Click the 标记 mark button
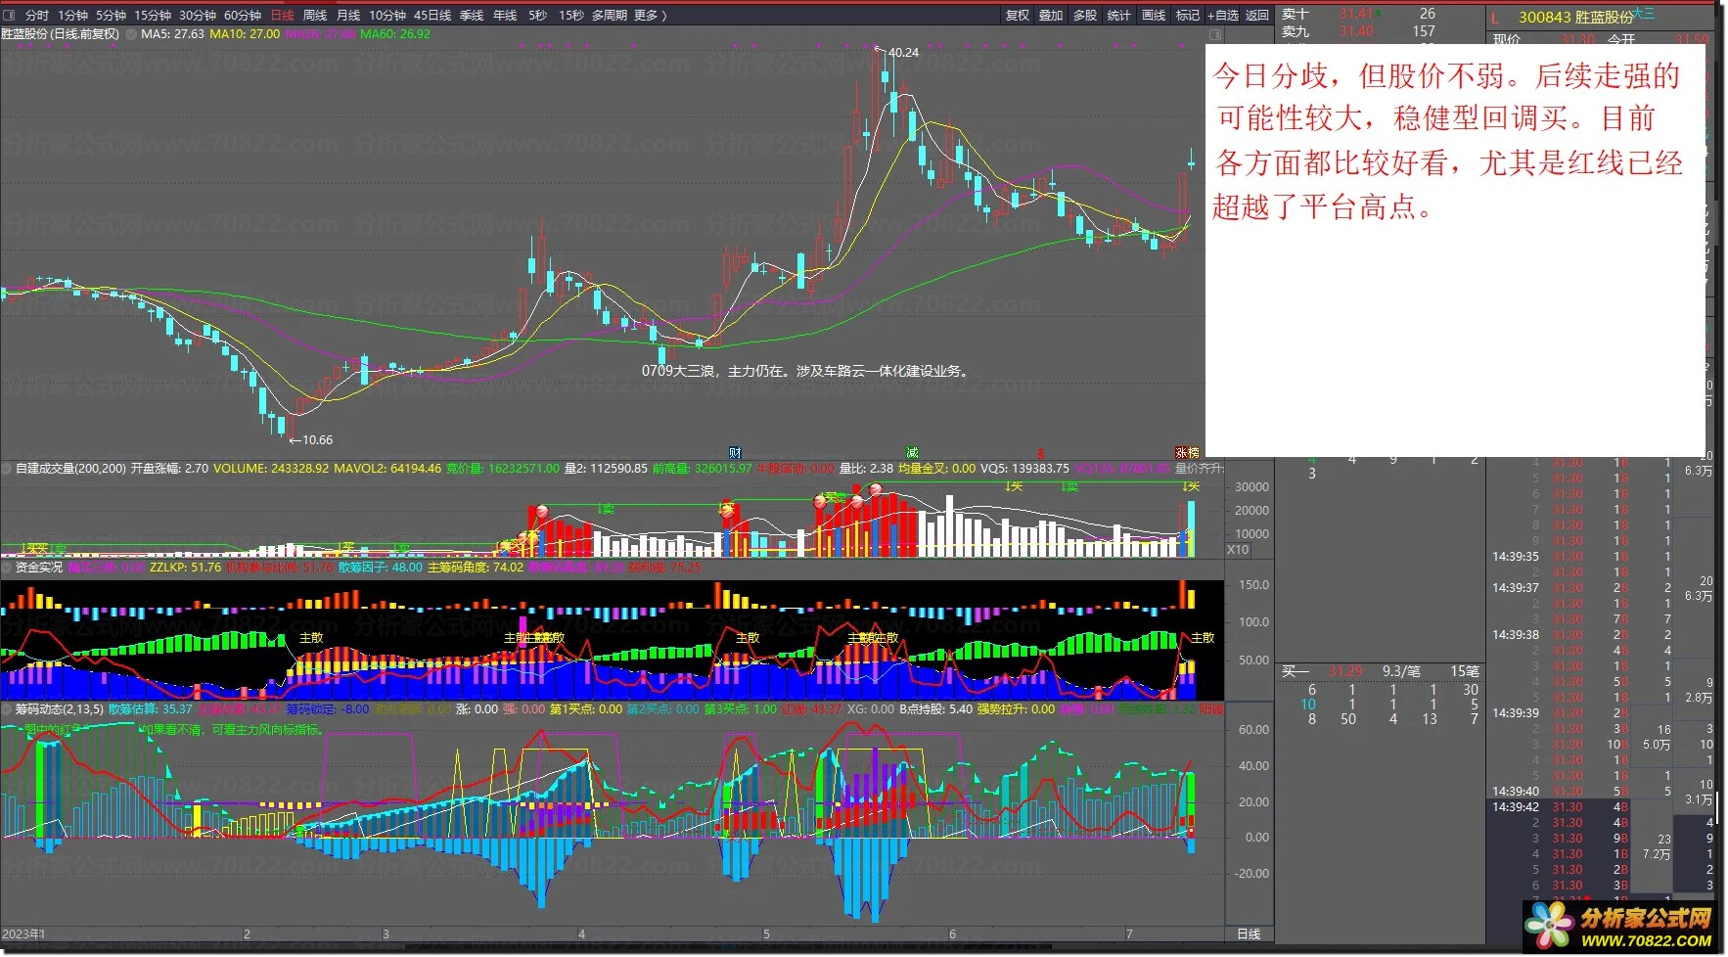The height and width of the screenshot is (957, 1728). click(x=1188, y=16)
